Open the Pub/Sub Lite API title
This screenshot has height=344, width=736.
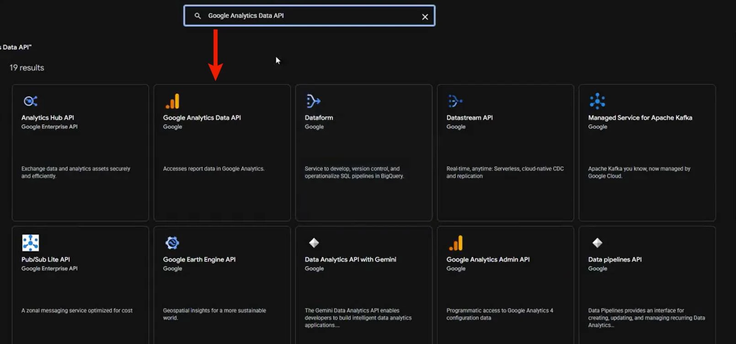pyautogui.click(x=45, y=259)
